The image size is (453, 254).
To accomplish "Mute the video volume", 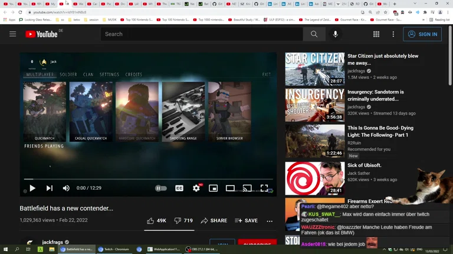I will pyautogui.click(x=66, y=188).
